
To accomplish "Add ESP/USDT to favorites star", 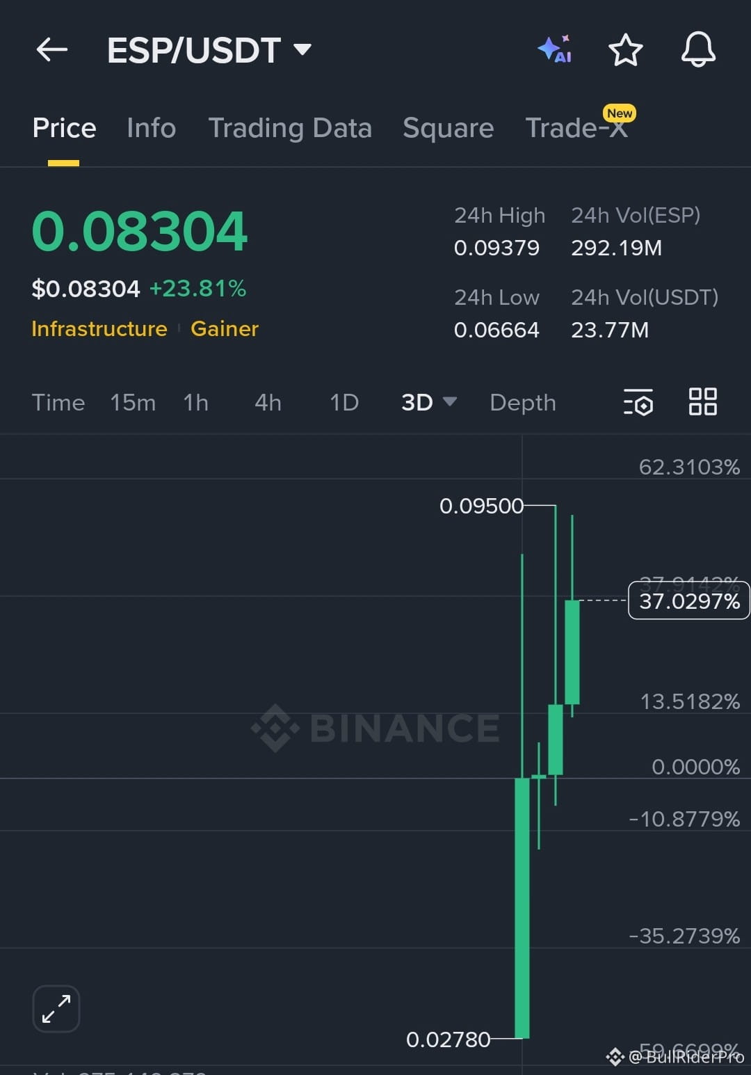I will point(625,50).
